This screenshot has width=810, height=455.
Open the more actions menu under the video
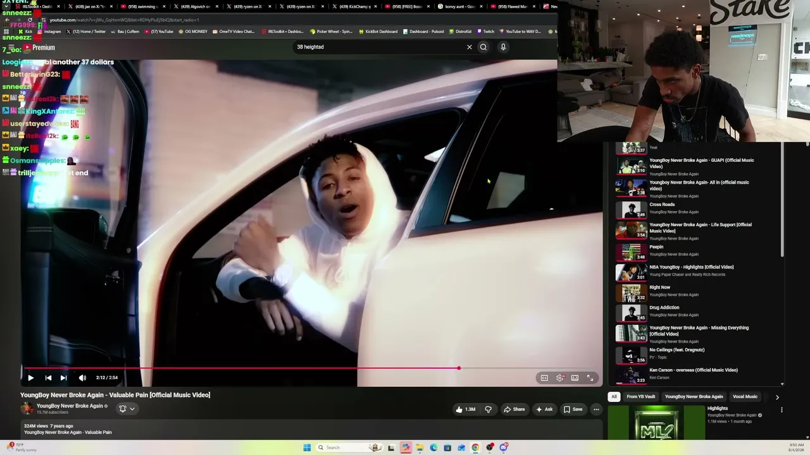coord(596,409)
